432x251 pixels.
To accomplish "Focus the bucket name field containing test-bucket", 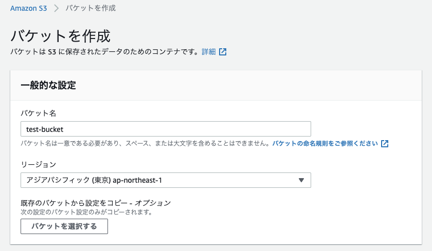I will click(166, 129).
